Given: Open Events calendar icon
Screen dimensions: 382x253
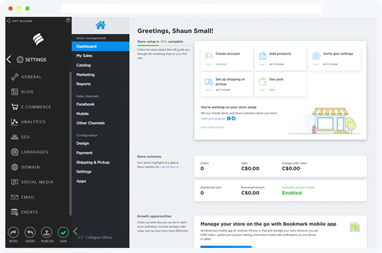Looking at the screenshot, I should (15, 212).
